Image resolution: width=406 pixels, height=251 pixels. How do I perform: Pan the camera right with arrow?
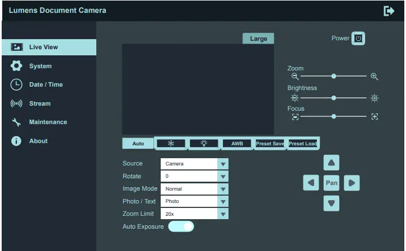pos(352,183)
